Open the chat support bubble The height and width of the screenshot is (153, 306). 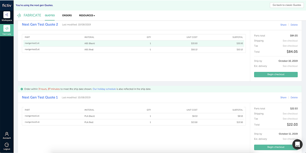click(297, 144)
